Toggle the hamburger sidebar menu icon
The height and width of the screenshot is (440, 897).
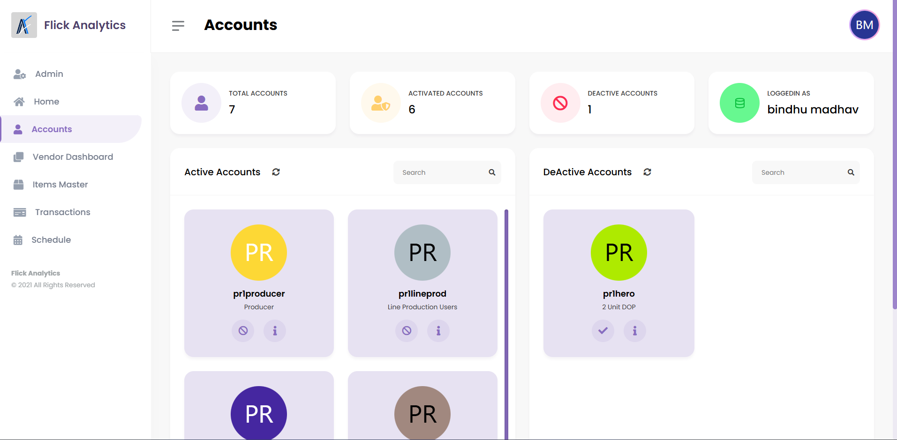[x=178, y=26]
